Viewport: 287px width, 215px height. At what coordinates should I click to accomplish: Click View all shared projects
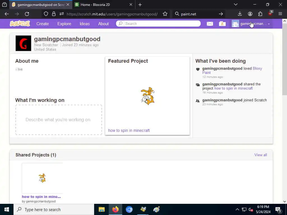click(x=261, y=155)
